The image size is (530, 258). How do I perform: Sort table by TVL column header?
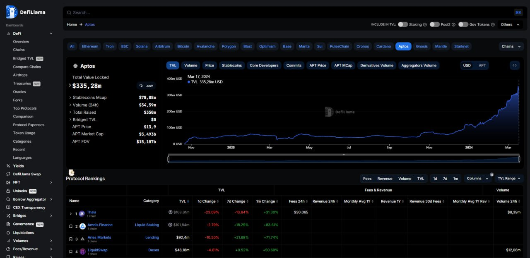pos(184,201)
